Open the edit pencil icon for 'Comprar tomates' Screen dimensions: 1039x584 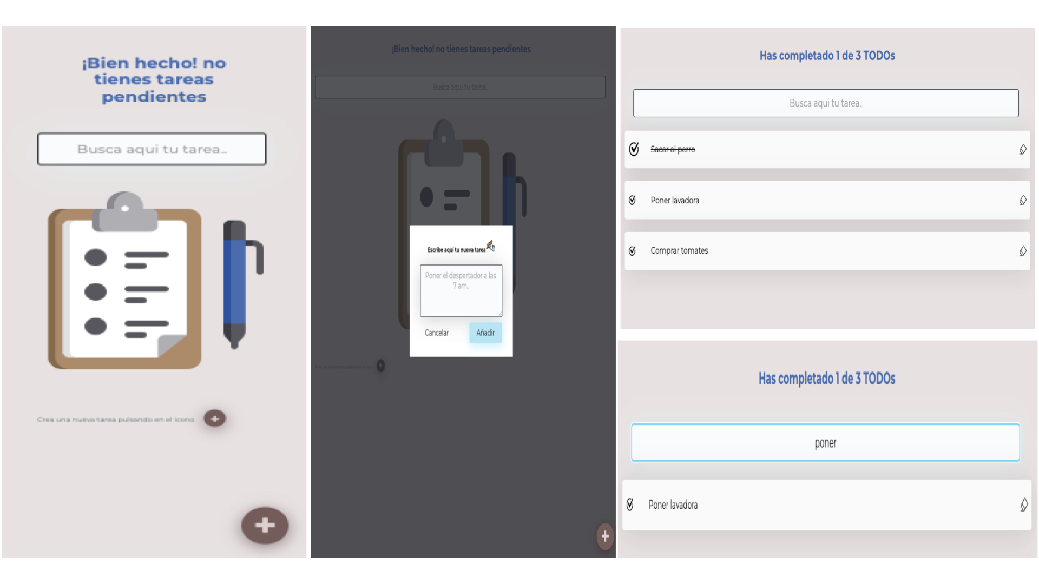(x=1023, y=251)
